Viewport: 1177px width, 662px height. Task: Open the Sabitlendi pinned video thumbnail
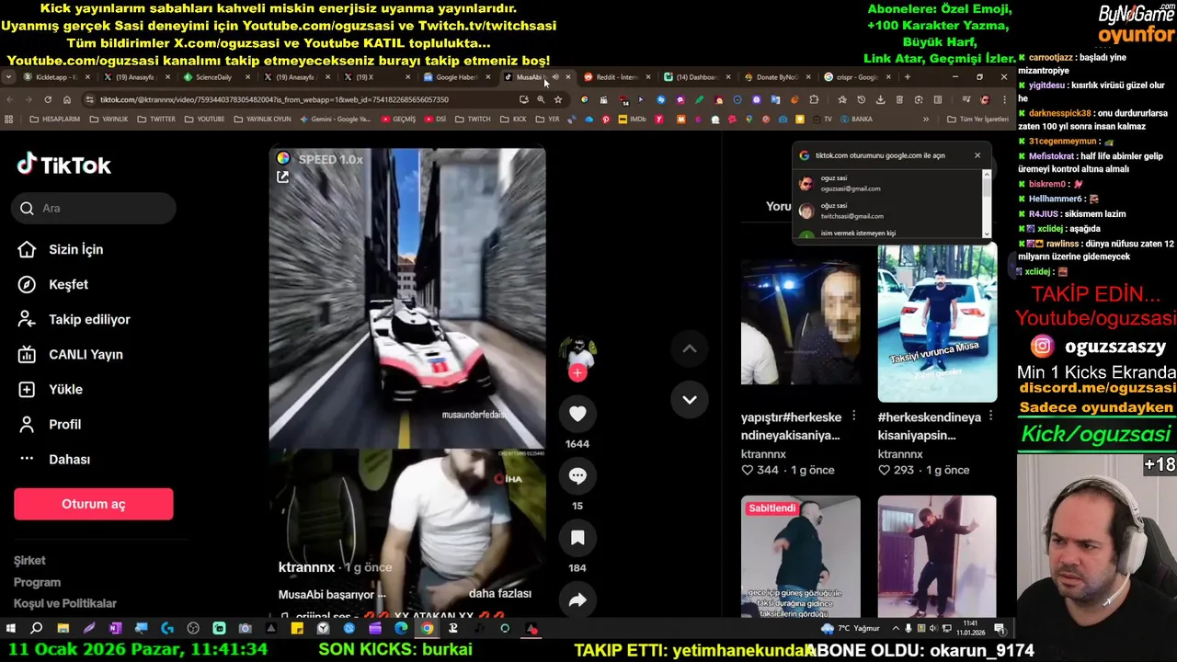[801, 557]
